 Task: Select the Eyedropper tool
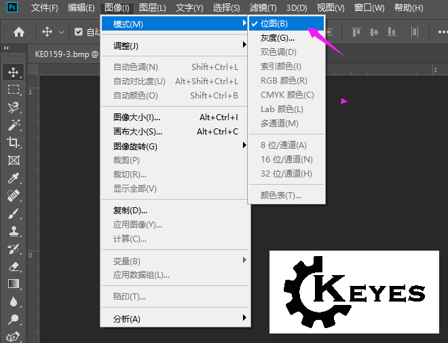(x=14, y=178)
